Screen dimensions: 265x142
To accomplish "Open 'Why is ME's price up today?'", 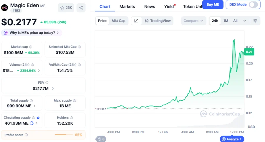I will [x=32, y=33].
